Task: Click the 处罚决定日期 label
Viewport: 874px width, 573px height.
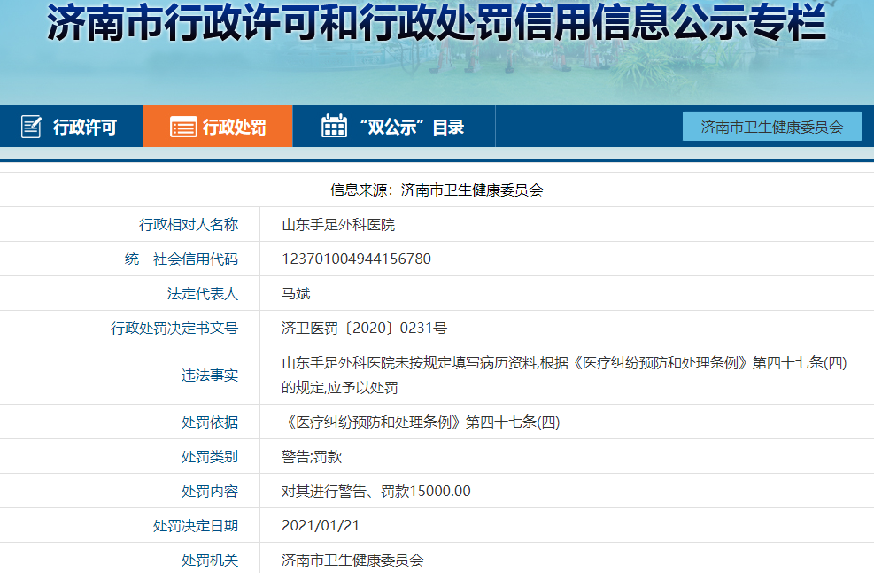Action: (196, 526)
